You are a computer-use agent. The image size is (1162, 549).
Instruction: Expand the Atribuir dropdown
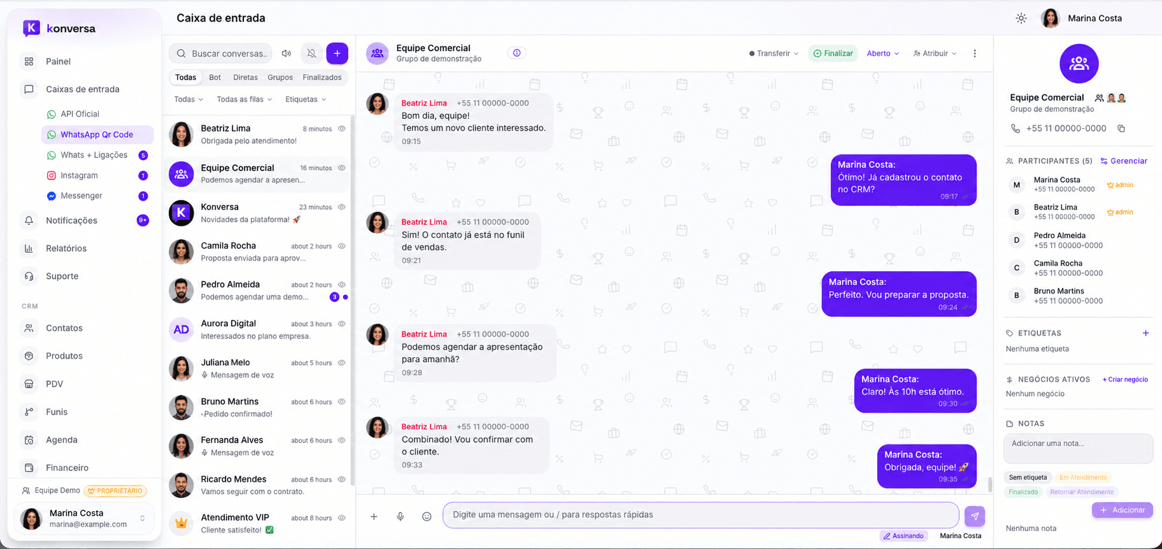pos(935,53)
